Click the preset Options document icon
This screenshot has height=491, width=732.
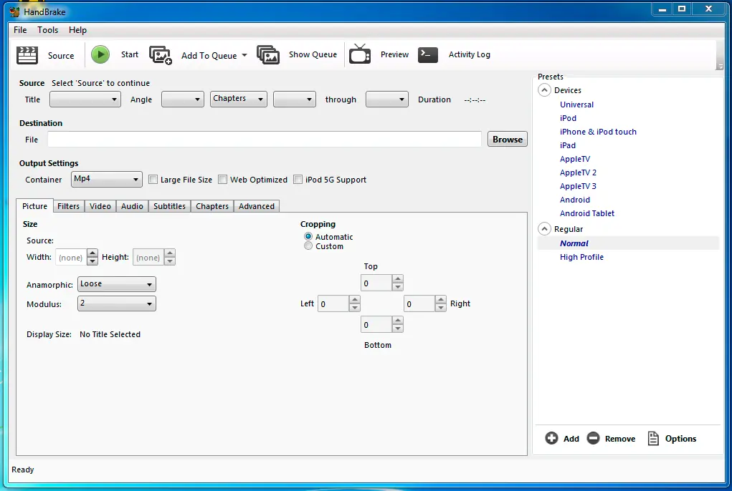coord(653,438)
